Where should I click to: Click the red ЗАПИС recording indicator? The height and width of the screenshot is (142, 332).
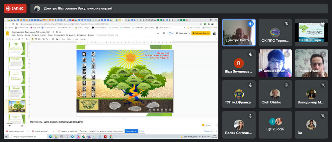point(15,8)
